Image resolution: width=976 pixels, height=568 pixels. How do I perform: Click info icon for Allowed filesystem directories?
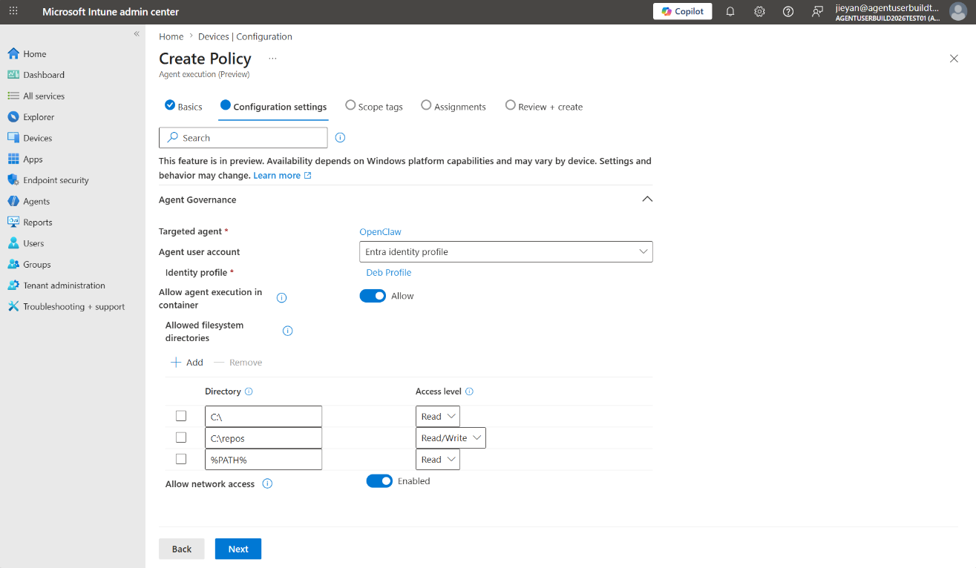click(288, 331)
